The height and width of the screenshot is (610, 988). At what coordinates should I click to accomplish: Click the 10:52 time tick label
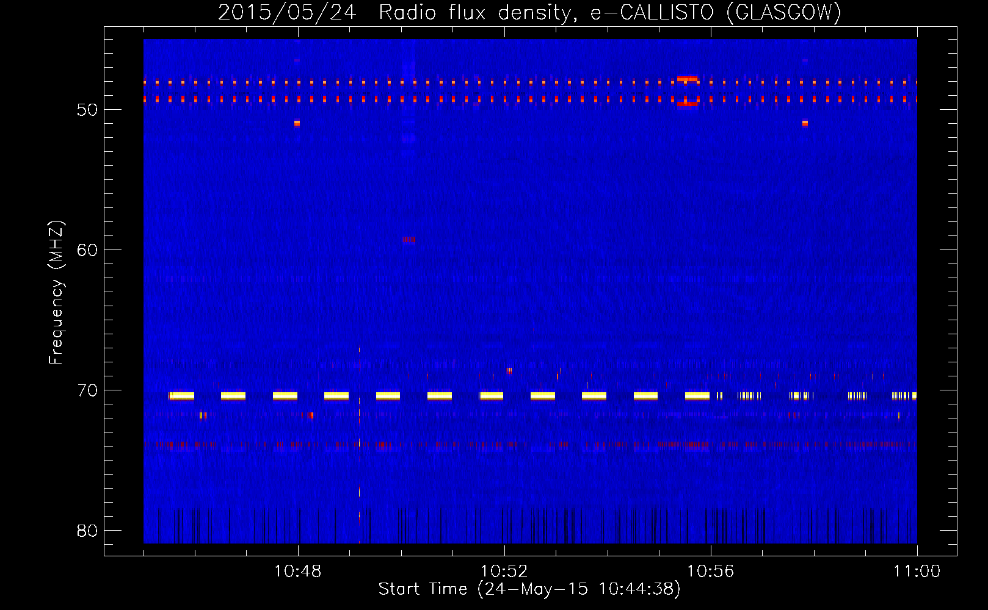(x=504, y=572)
